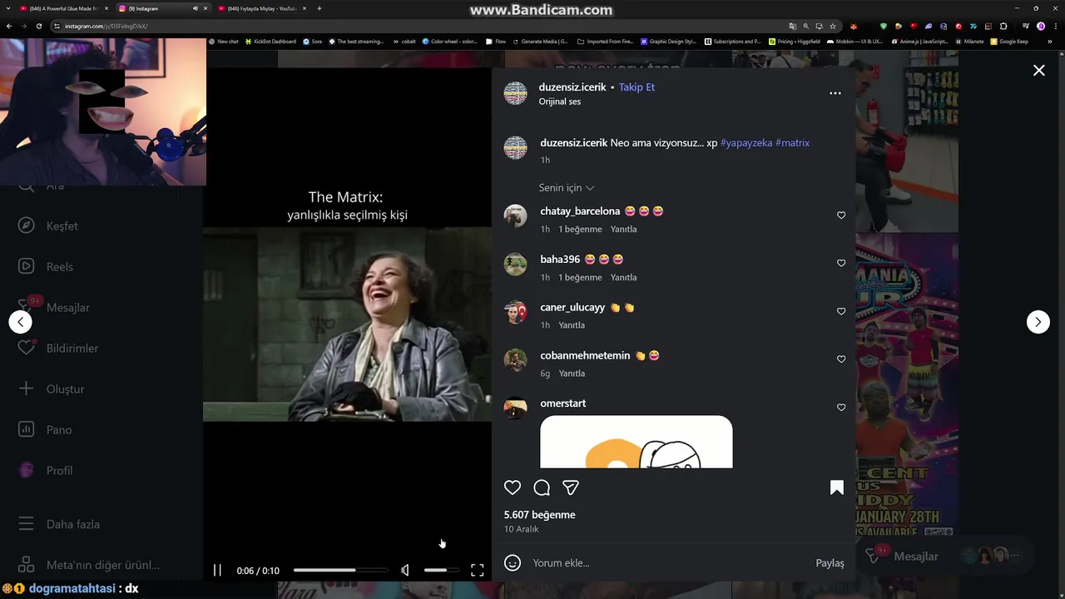
Task: Go to the previous post arrow
Action: [21, 322]
